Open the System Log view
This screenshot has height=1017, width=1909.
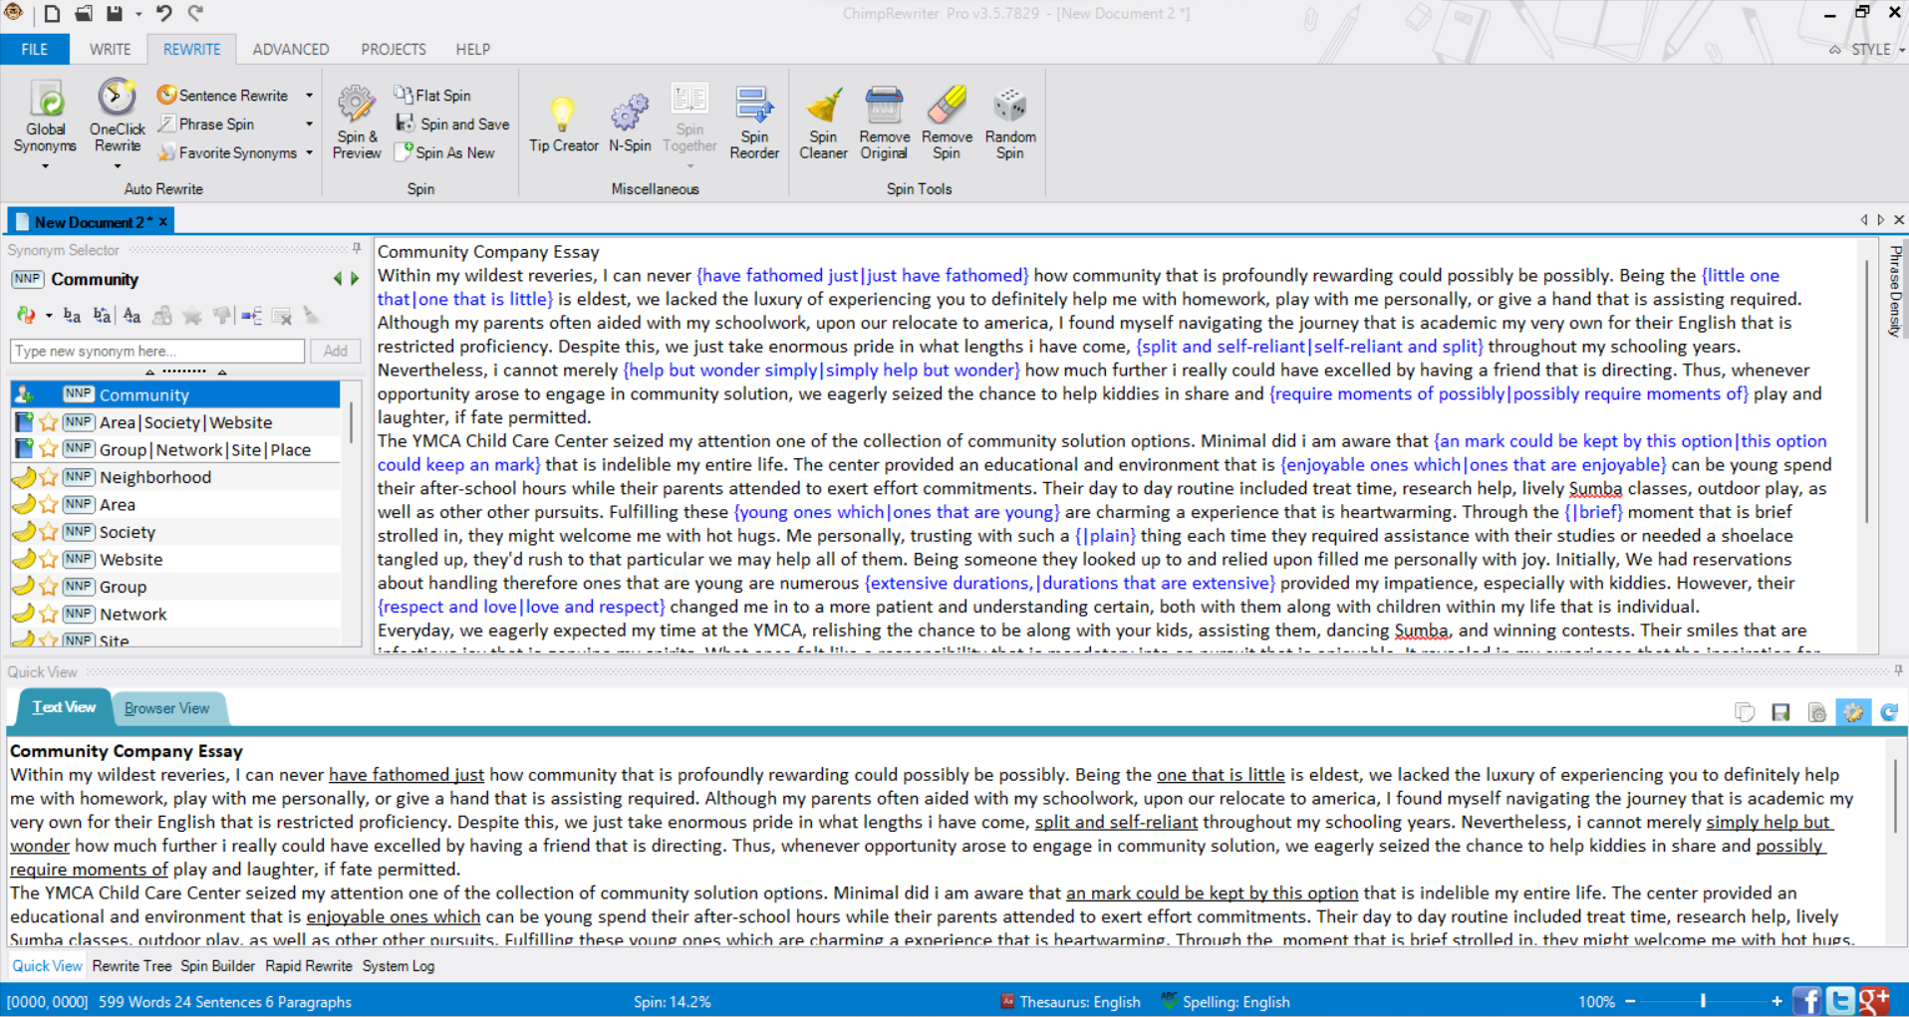pyautogui.click(x=398, y=965)
